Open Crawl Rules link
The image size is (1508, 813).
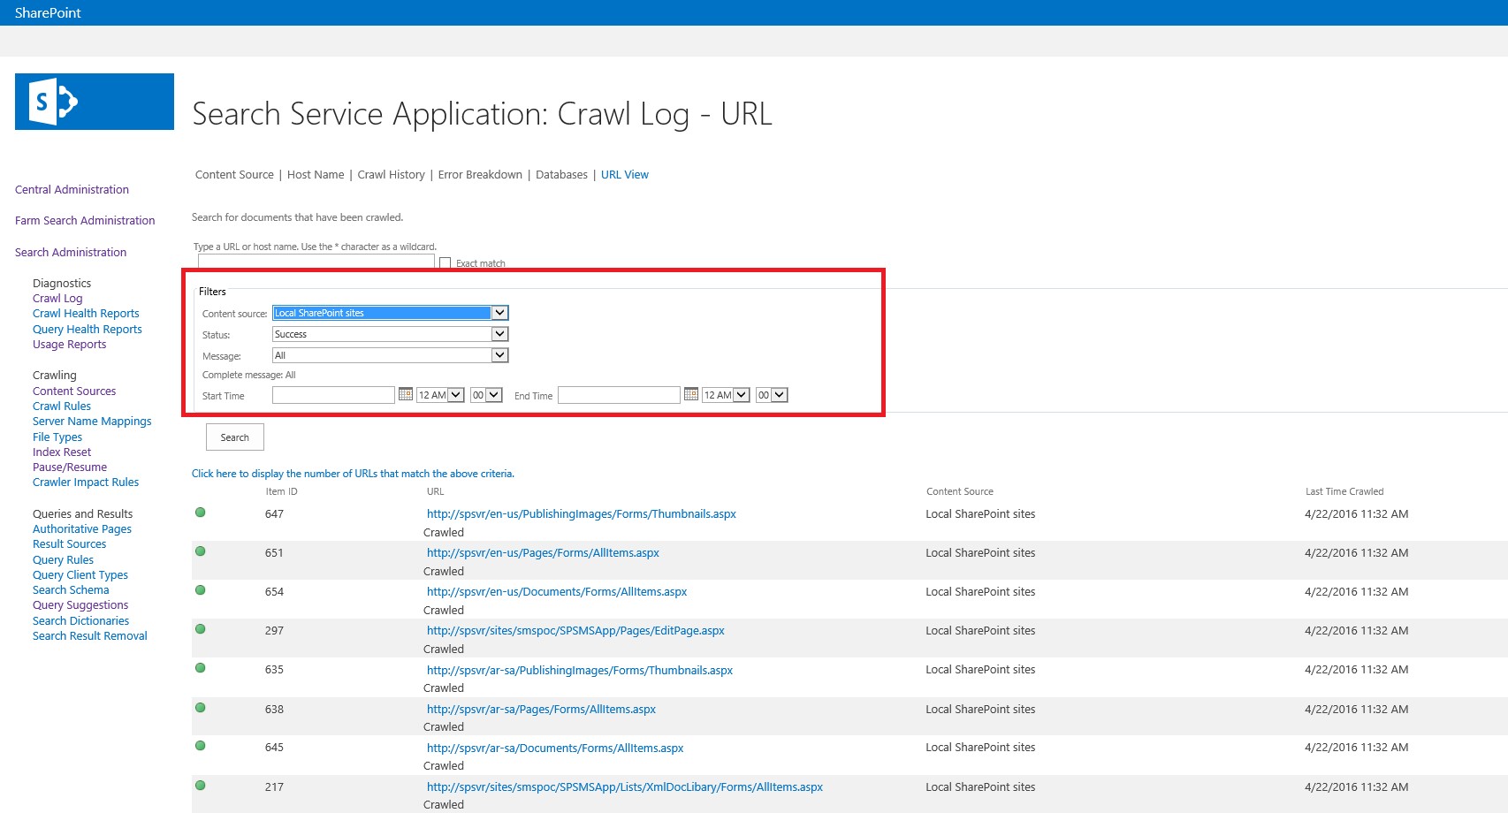(x=62, y=406)
